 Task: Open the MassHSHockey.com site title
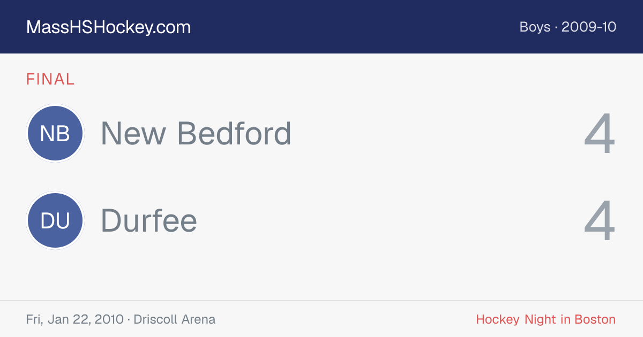(108, 27)
